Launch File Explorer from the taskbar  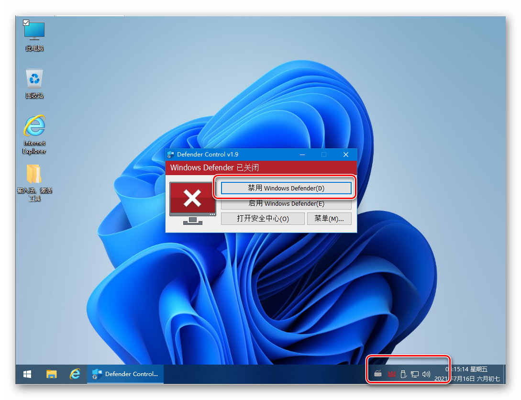52,374
